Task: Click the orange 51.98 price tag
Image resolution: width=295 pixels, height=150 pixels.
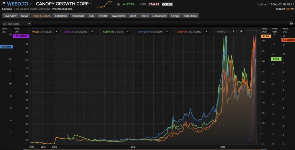Action: click(x=266, y=36)
